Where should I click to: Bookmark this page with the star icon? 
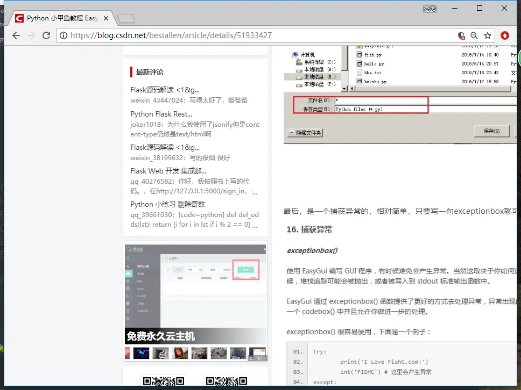(488, 35)
